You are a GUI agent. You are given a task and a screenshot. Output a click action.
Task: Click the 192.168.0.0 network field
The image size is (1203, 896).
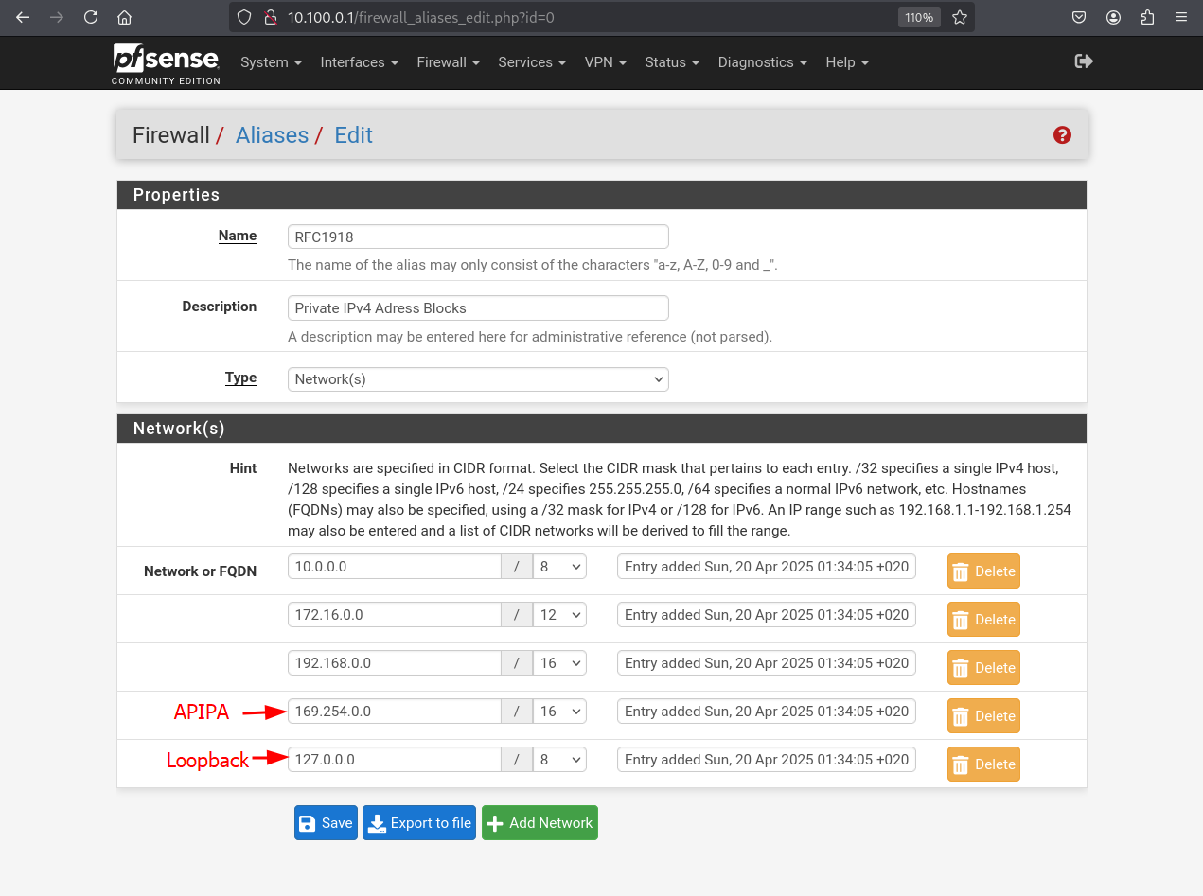tap(394, 663)
